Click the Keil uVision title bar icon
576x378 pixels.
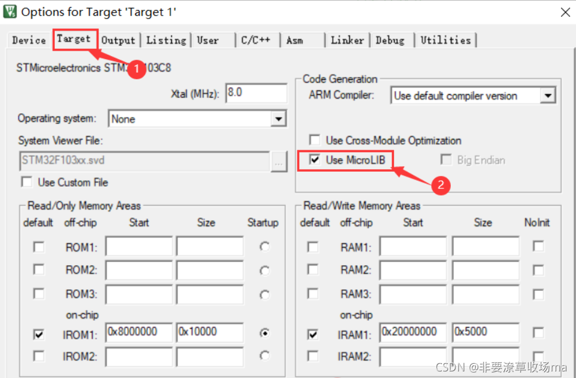(10, 11)
